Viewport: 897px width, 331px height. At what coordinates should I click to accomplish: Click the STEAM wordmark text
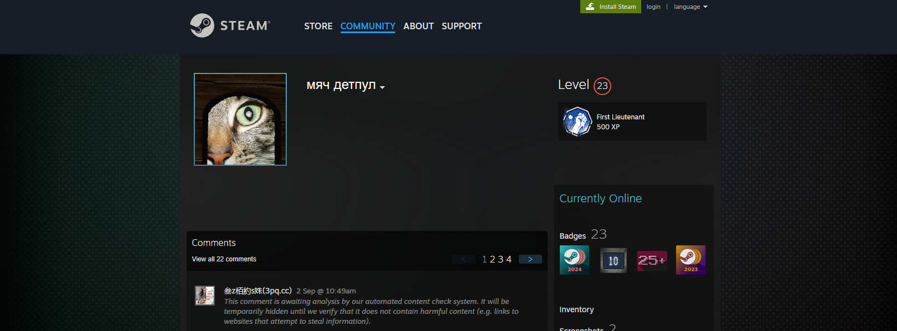point(245,25)
